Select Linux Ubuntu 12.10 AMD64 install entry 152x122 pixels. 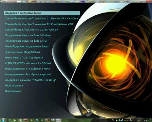[32, 29]
